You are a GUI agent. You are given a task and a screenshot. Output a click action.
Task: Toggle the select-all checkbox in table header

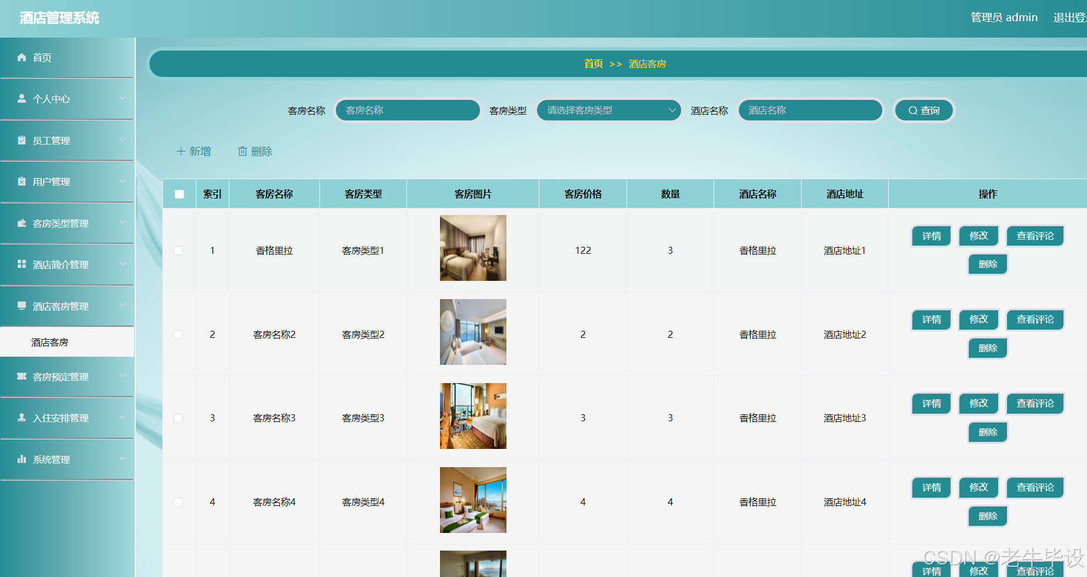coord(179,194)
